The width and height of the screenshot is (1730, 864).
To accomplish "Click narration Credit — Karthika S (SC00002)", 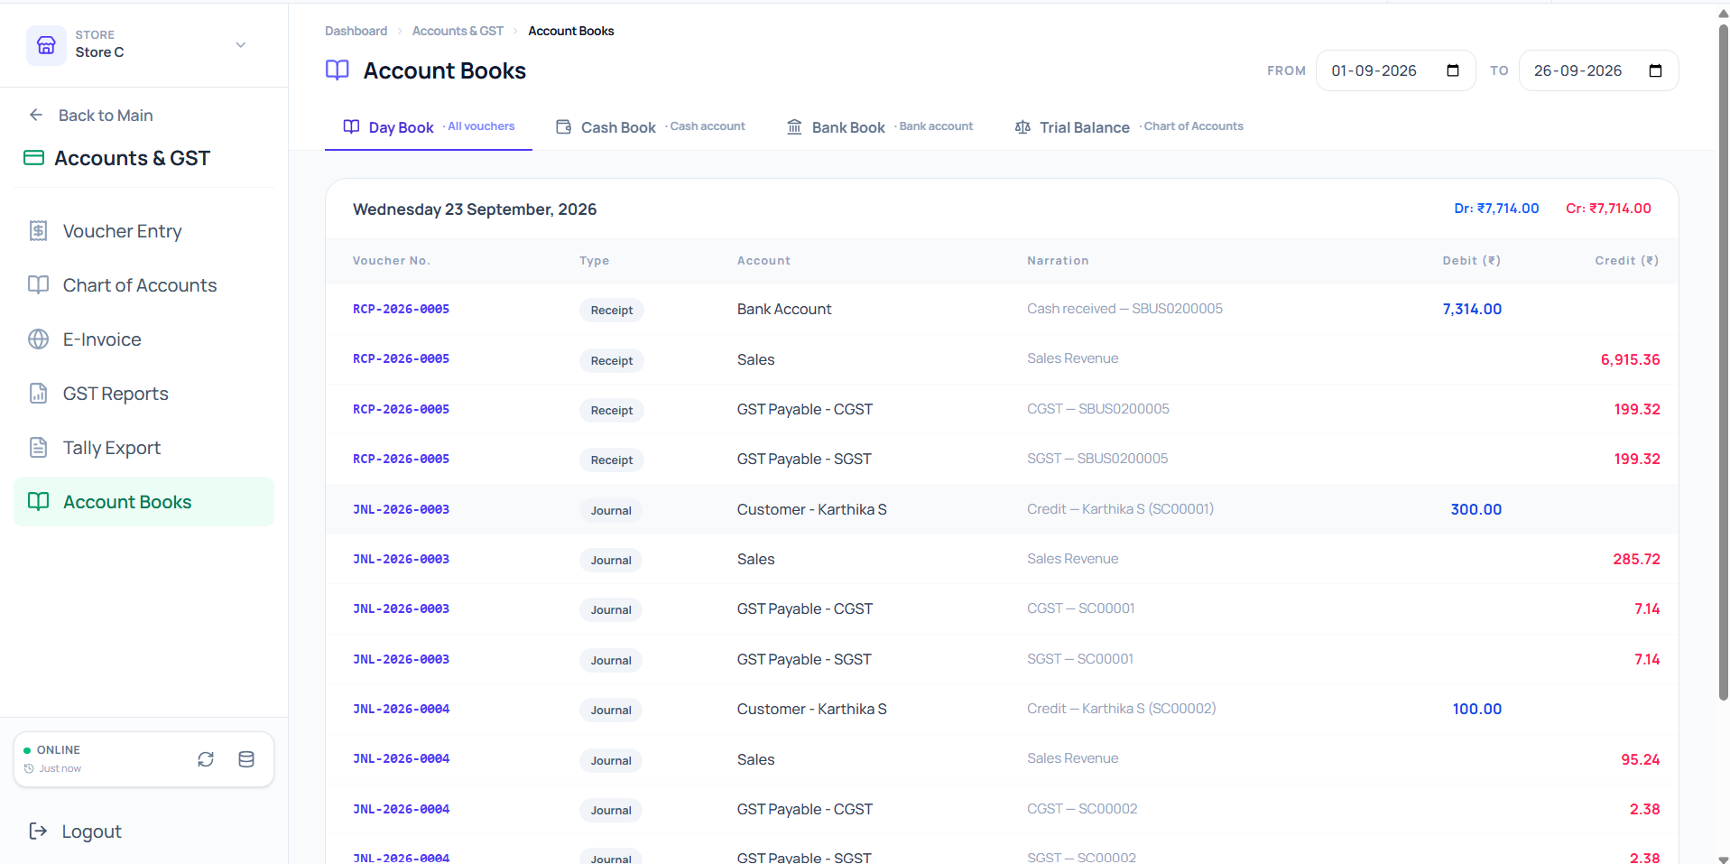I will tap(1121, 709).
